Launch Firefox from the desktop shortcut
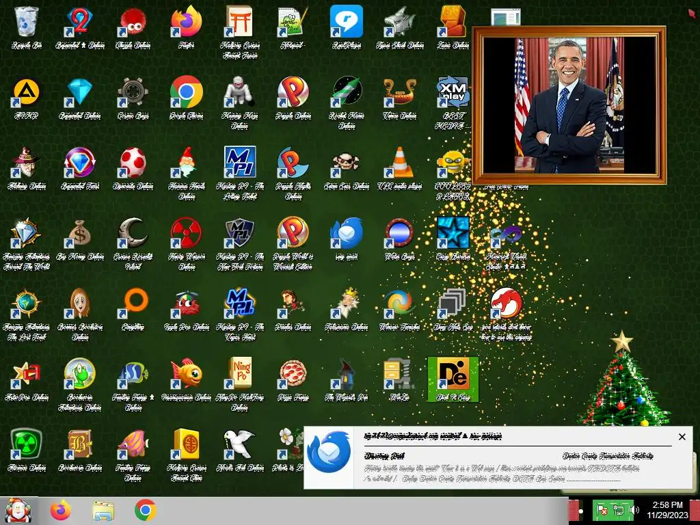The image size is (700, 525). pyautogui.click(x=186, y=23)
